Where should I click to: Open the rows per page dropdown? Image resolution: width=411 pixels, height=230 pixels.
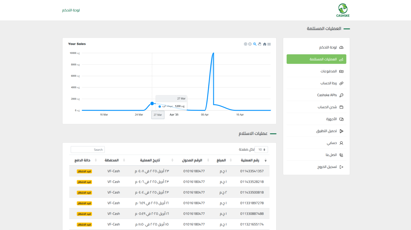pos(261,150)
